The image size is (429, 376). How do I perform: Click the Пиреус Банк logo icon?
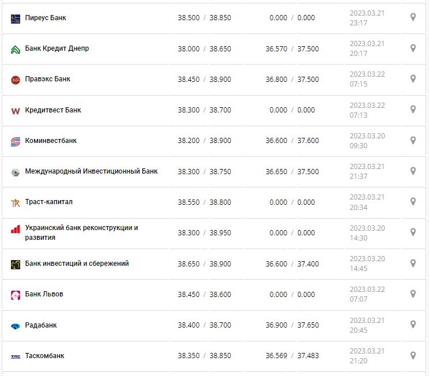(x=16, y=18)
